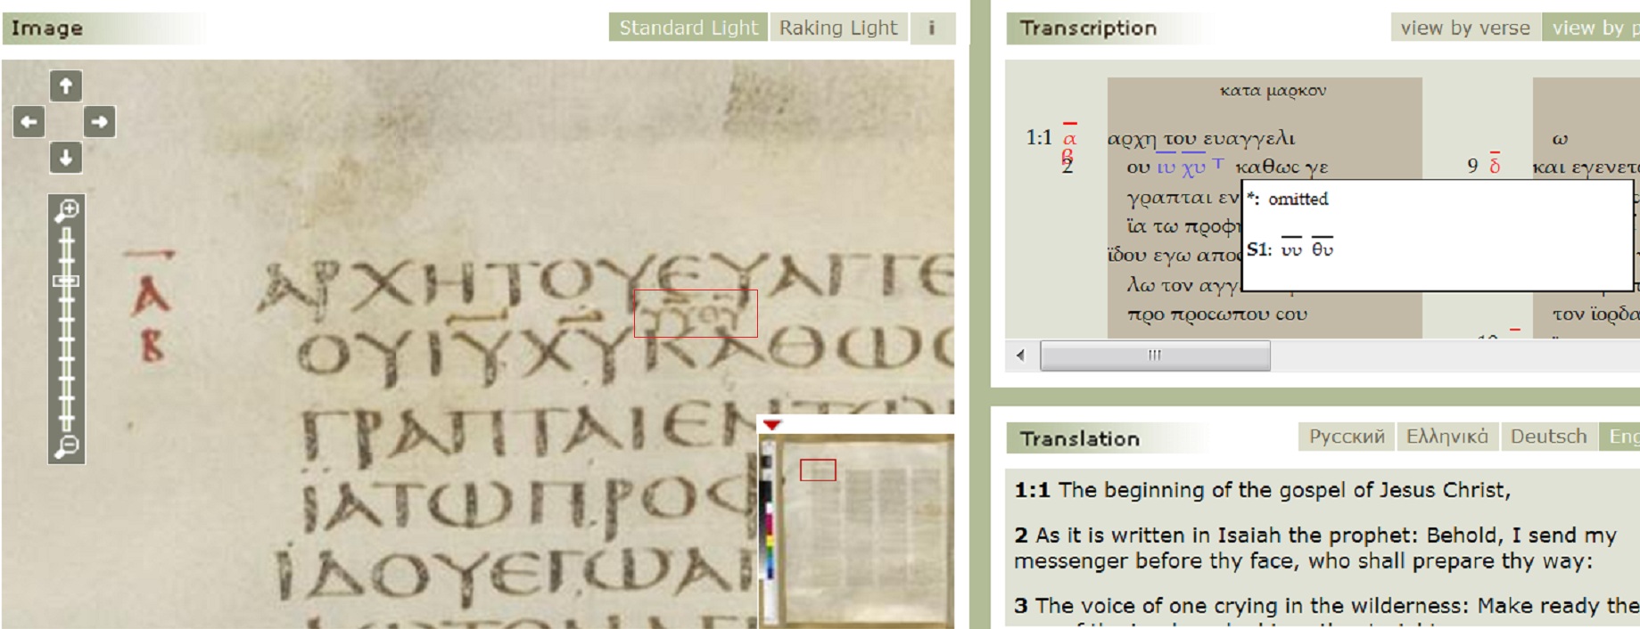Click translation verse 2 'As it is written'
The height and width of the screenshot is (629, 1640).
(1316, 548)
